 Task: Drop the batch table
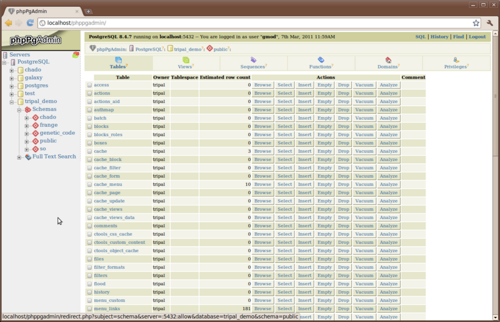click(x=343, y=118)
